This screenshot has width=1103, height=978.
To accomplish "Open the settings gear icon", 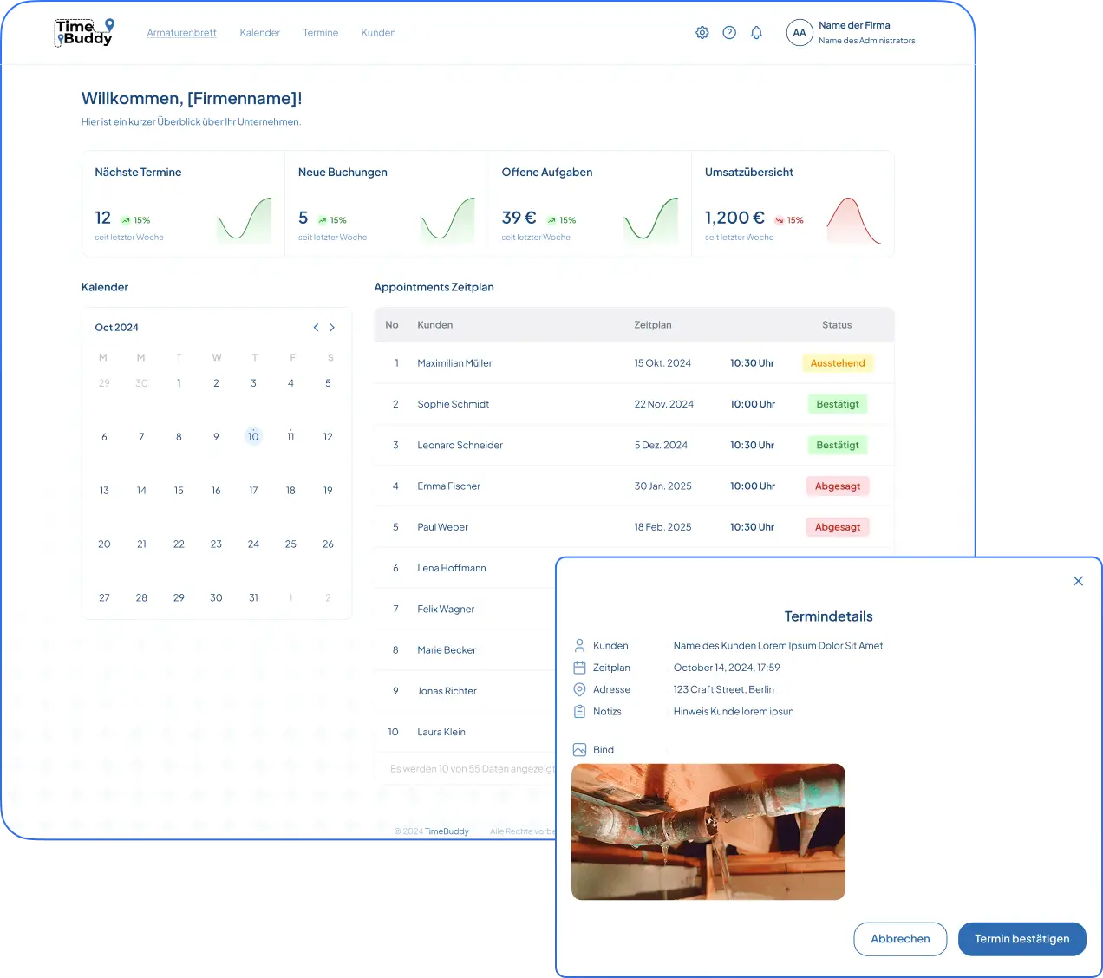I will click(x=702, y=33).
